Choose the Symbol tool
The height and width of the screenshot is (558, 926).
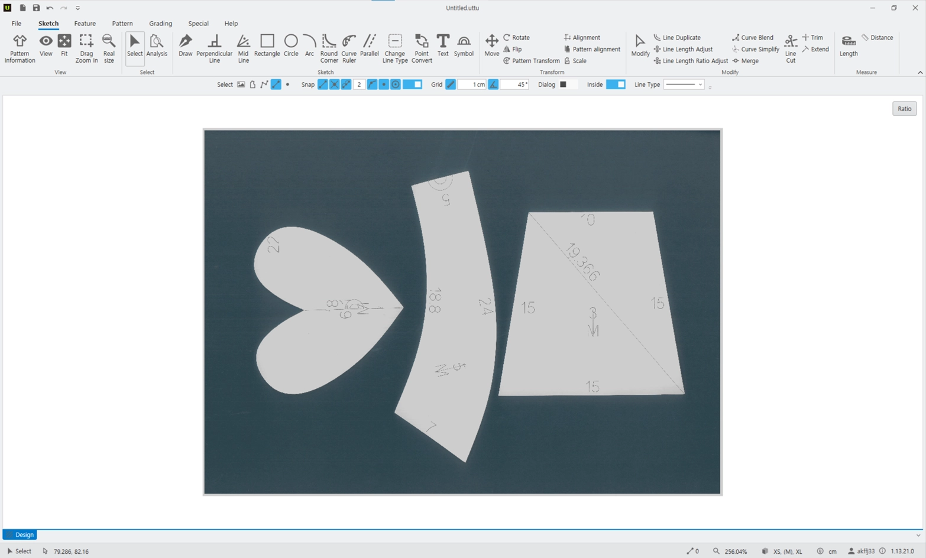tap(464, 46)
